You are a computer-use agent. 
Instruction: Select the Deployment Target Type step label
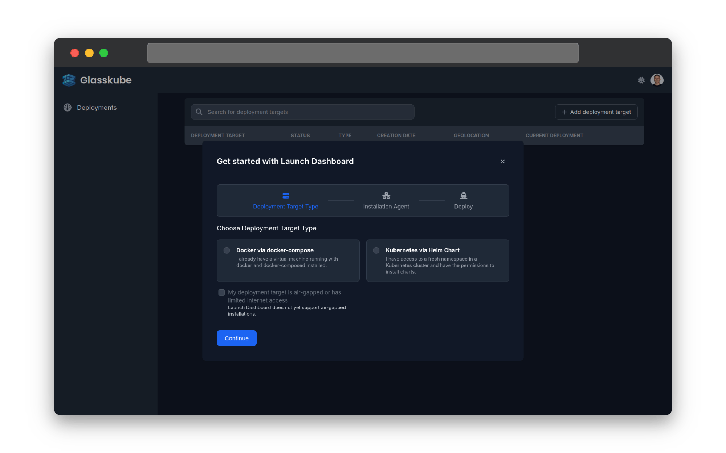(x=285, y=207)
